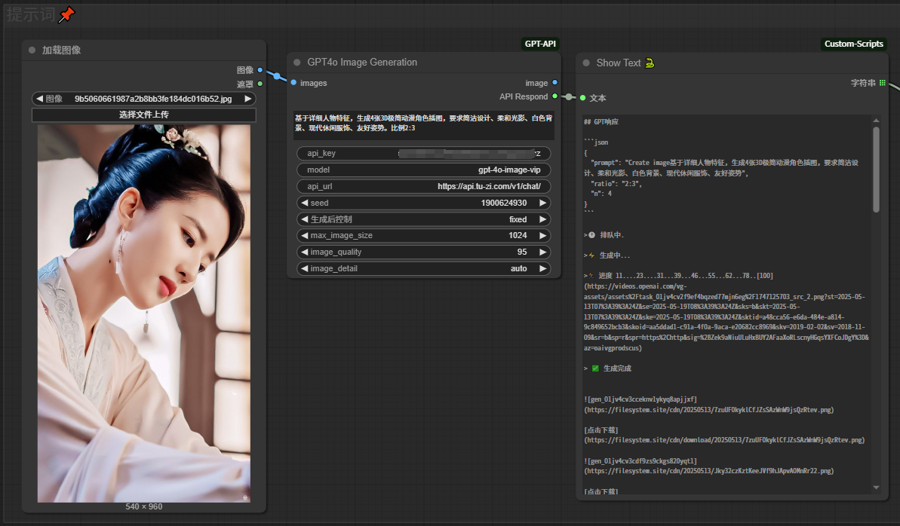
Task: Click the ![gen_01jv4cv3cdf9zs9ckgs820yqt1] text
Action: (640, 461)
